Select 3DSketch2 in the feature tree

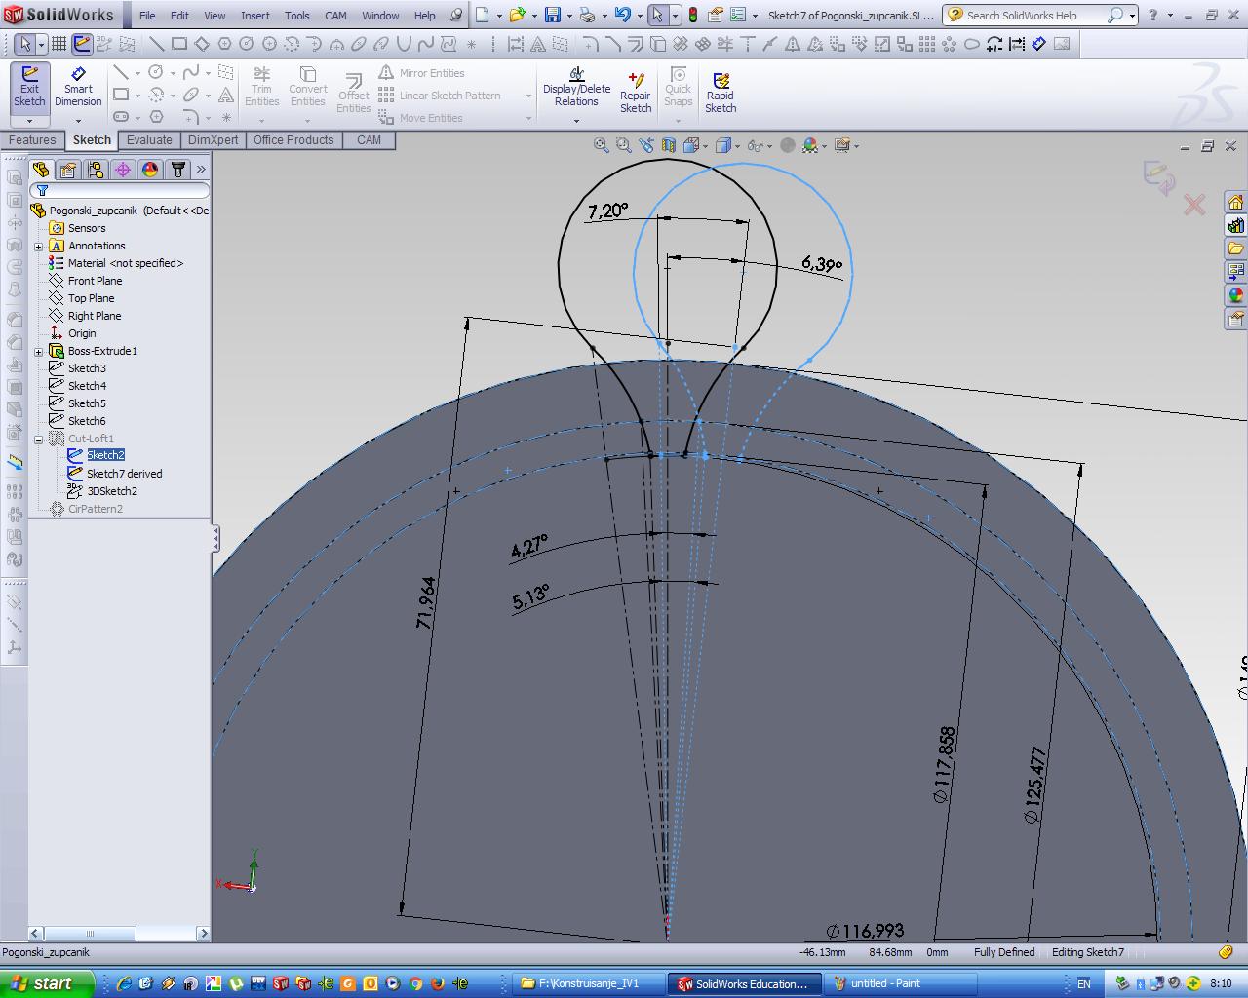point(112,491)
